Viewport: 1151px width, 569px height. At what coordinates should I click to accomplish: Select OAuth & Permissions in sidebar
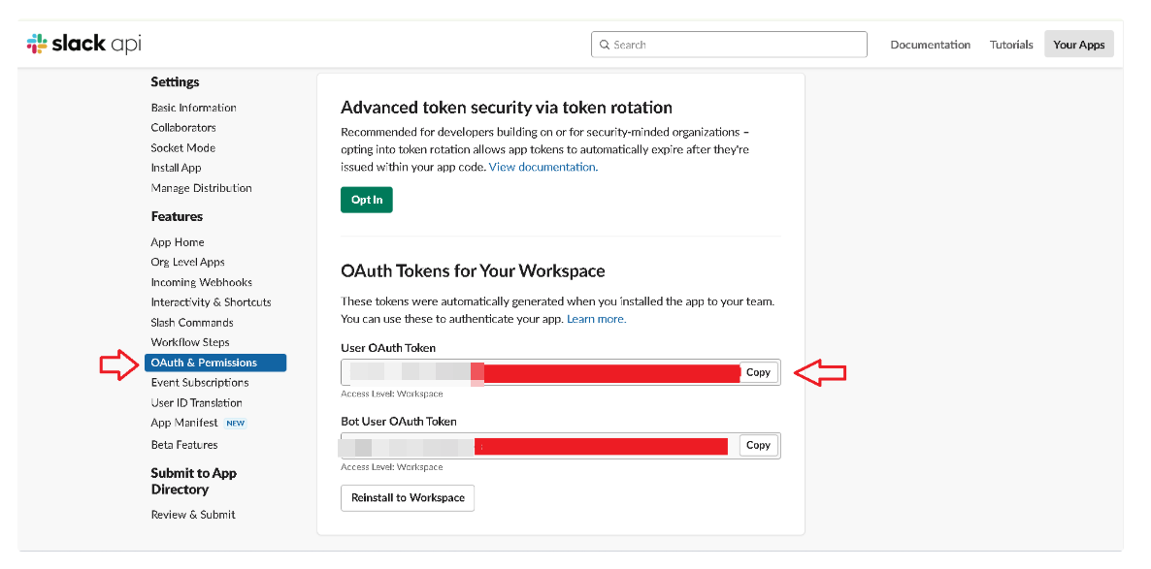coord(204,363)
